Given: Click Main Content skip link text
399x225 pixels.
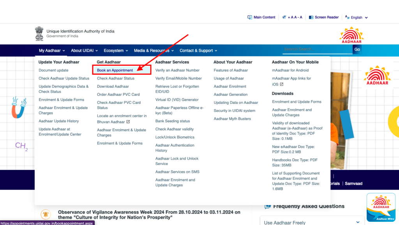Looking at the screenshot, I should 265,17.
